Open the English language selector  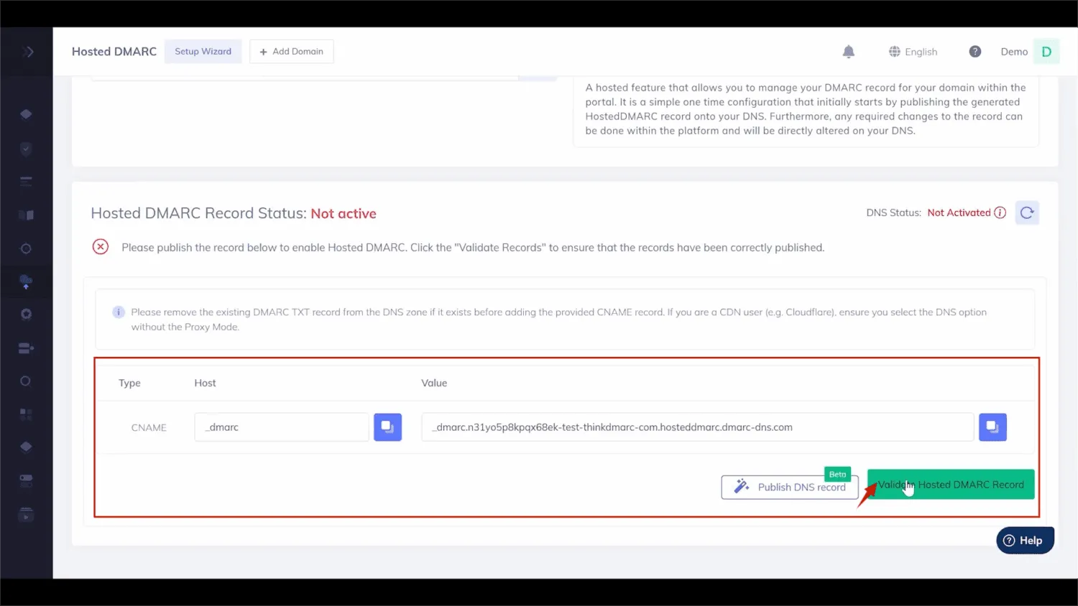[913, 52]
